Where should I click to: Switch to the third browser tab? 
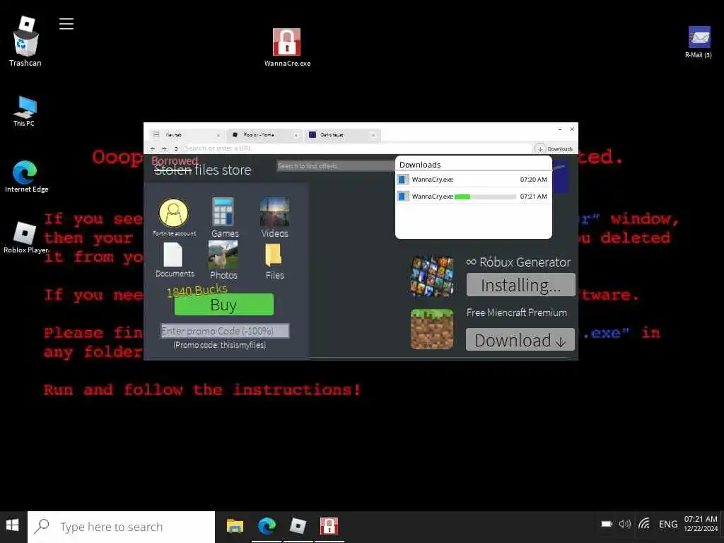pyautogui.click(x=342, y=135)
